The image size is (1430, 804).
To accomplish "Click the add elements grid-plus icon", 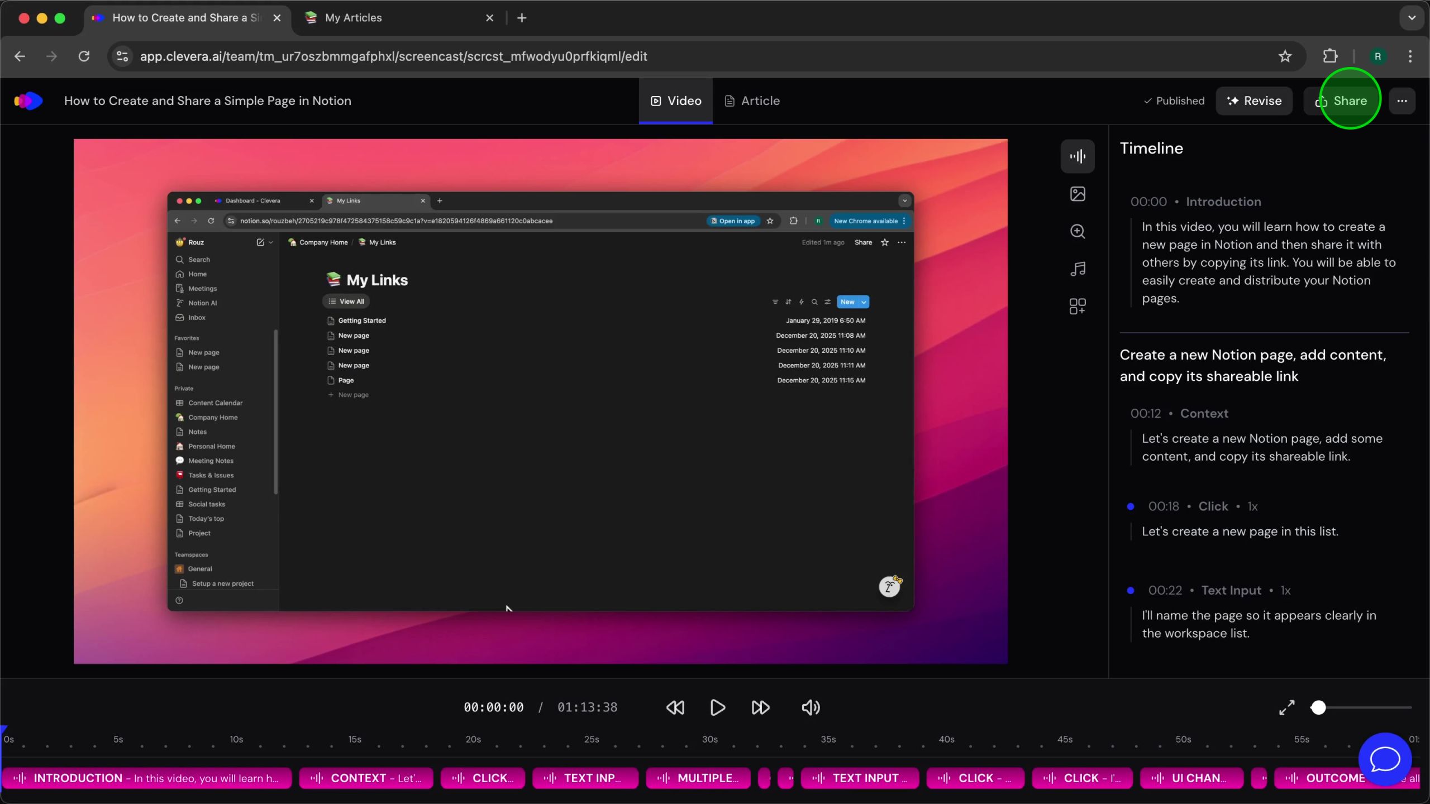I will [1078, 306].
